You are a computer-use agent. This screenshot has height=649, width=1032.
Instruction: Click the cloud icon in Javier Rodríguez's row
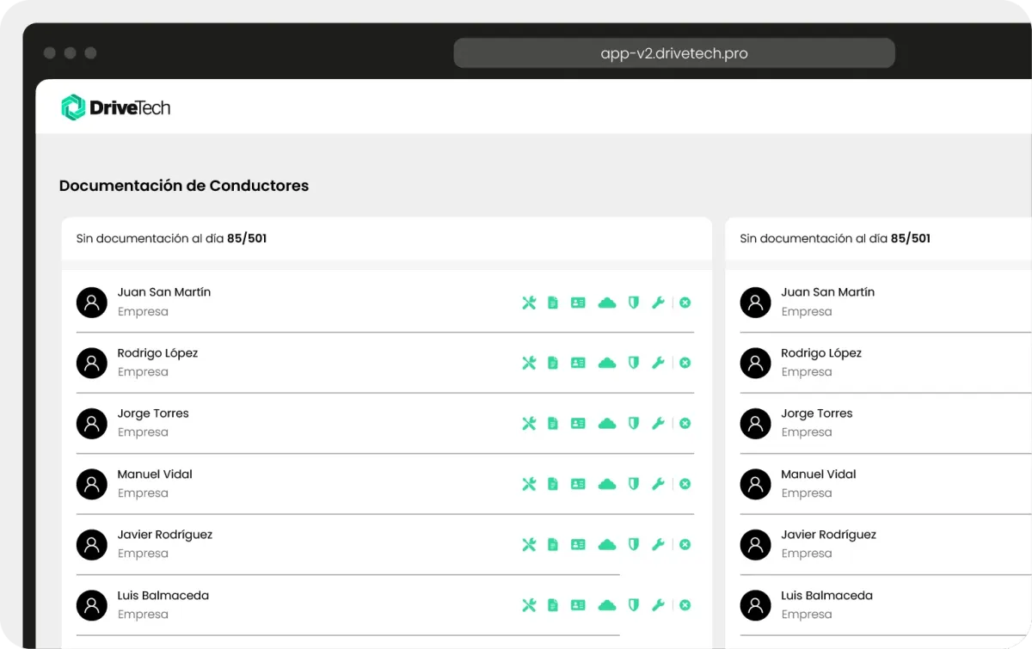point(607,544)
